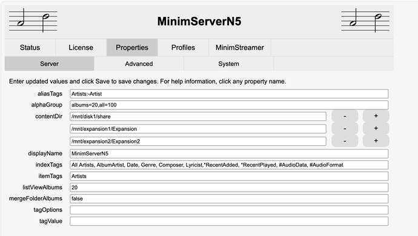Screen dimensions: 418x236
Task: Click the empty tagValue field
Action: point(229,221)
